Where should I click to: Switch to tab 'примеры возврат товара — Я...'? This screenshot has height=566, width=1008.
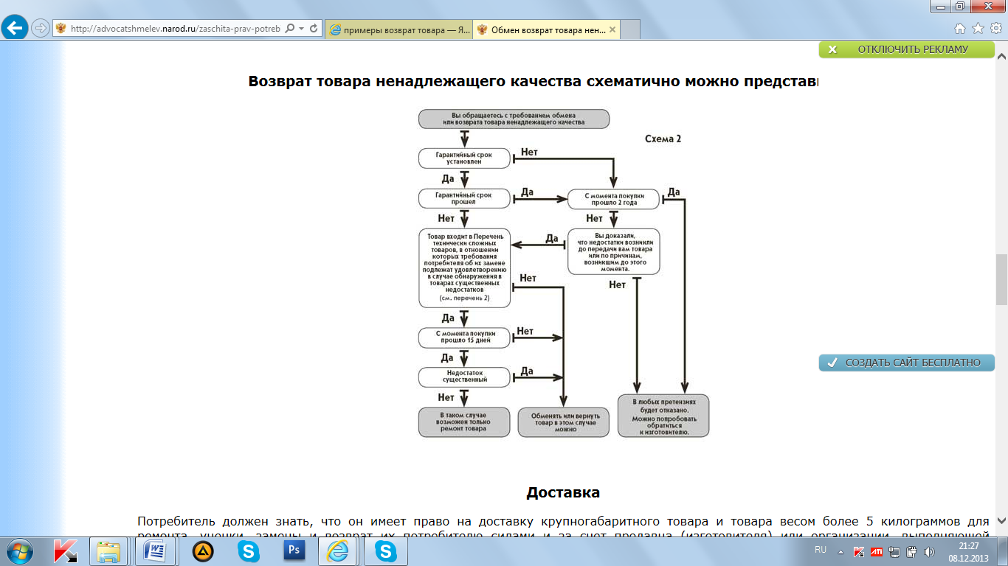pyautogui.click(x=398, y=29)
